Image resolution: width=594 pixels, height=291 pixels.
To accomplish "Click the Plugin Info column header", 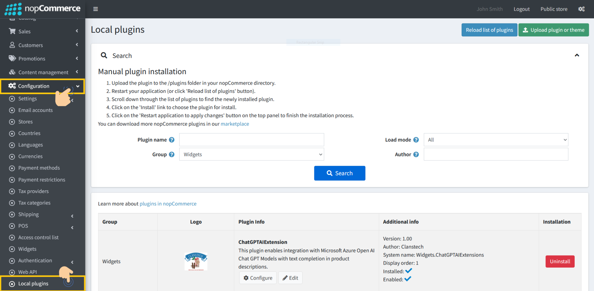I will click(251, 222).
